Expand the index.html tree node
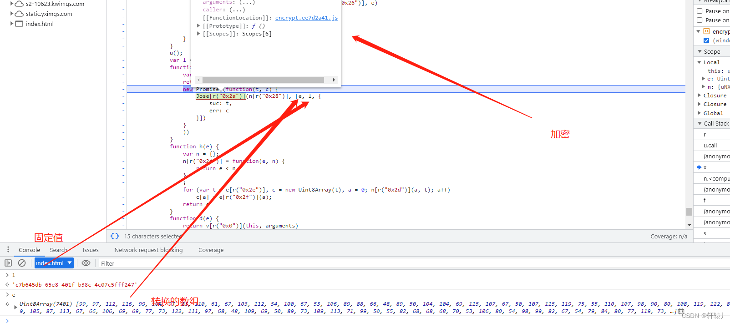This screenshot has height=323, width=730. 12,24
